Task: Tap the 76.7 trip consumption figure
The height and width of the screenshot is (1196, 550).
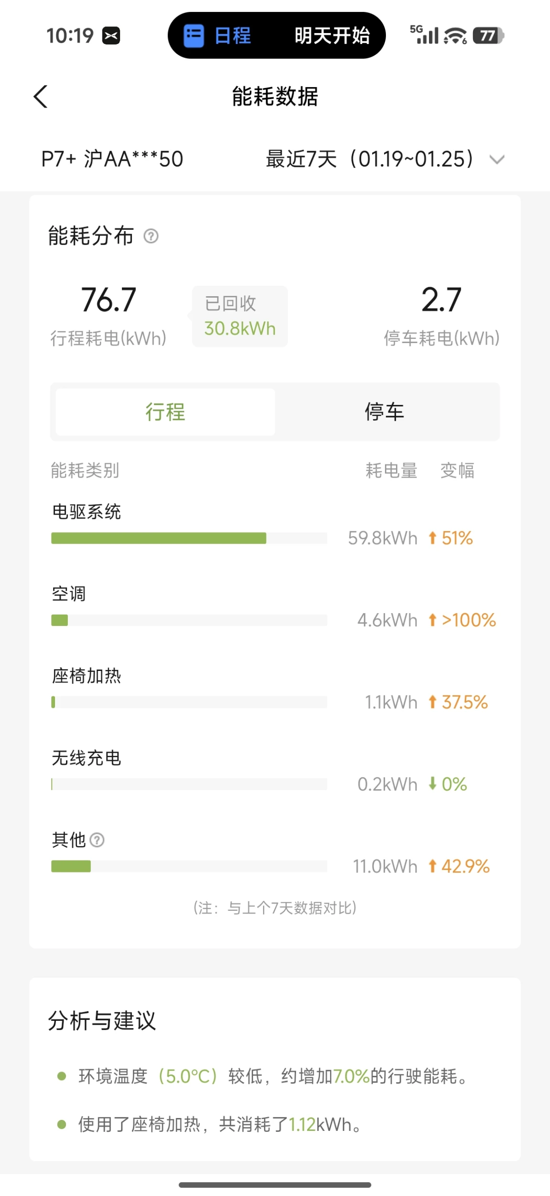Action: 109,300
